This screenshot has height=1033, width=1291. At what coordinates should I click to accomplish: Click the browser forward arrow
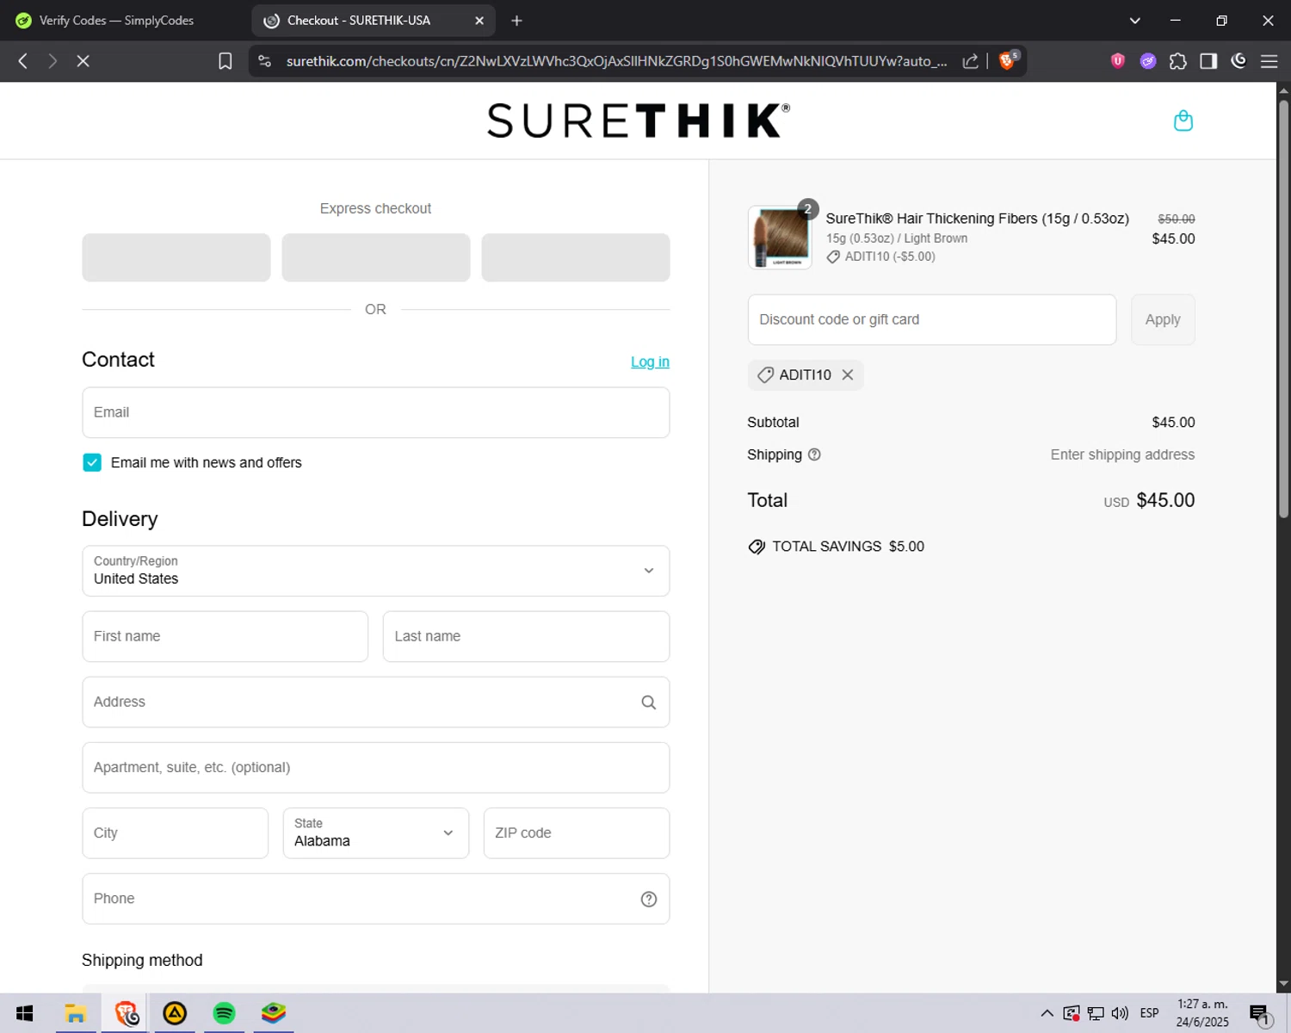[x=53, y=61]
